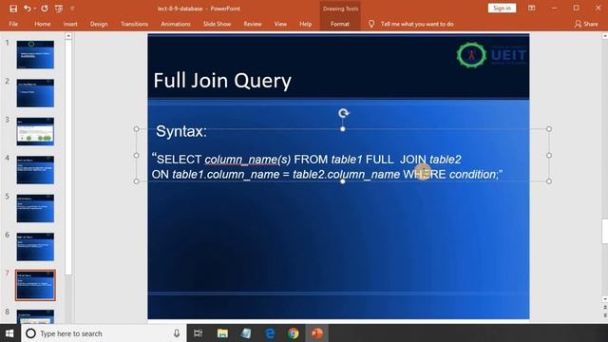Open the Slide Show tab

tap(217, 24)
